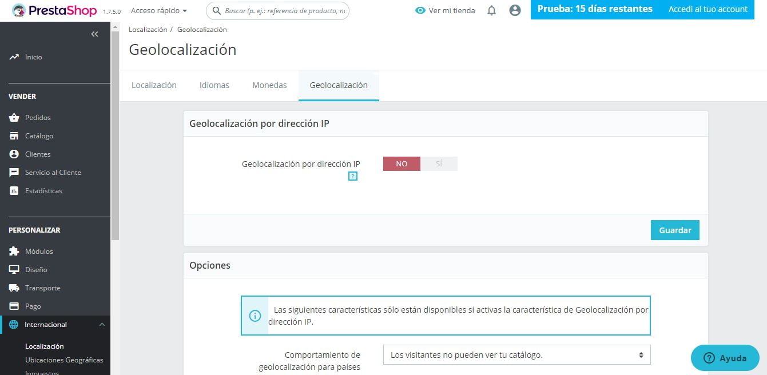Open the notifications bell
This screenshot has height=375, width=767.
pyautogui.click(x=491, y=10)
